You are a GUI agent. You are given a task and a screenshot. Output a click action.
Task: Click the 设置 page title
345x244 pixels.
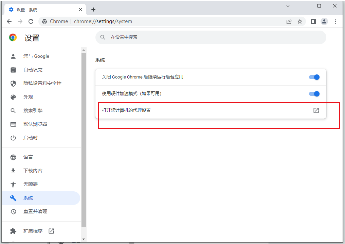[32, 38]
